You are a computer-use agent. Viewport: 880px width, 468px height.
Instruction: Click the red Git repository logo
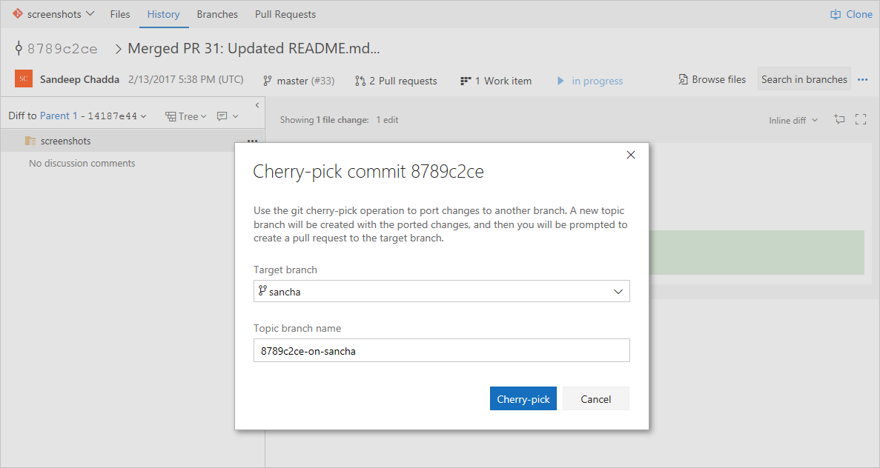[x=17, y=13]
